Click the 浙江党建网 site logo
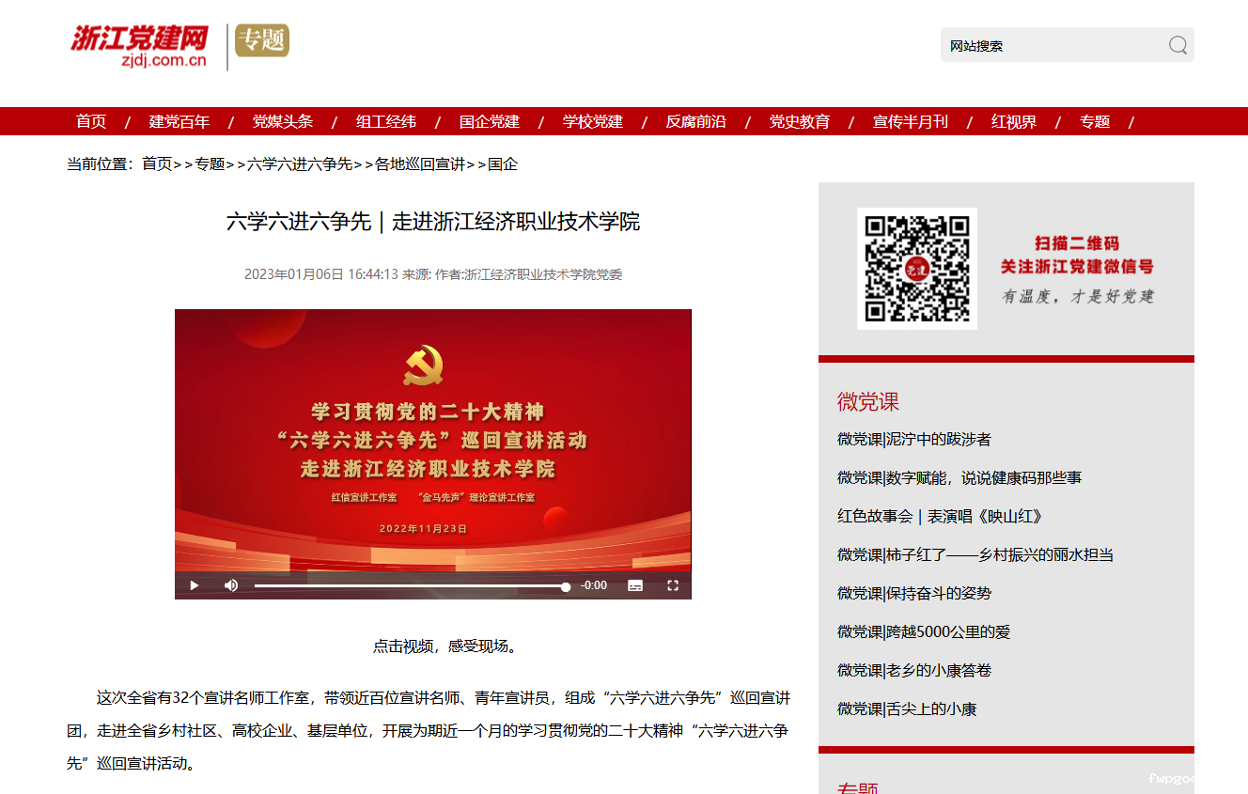 point(139,46)
